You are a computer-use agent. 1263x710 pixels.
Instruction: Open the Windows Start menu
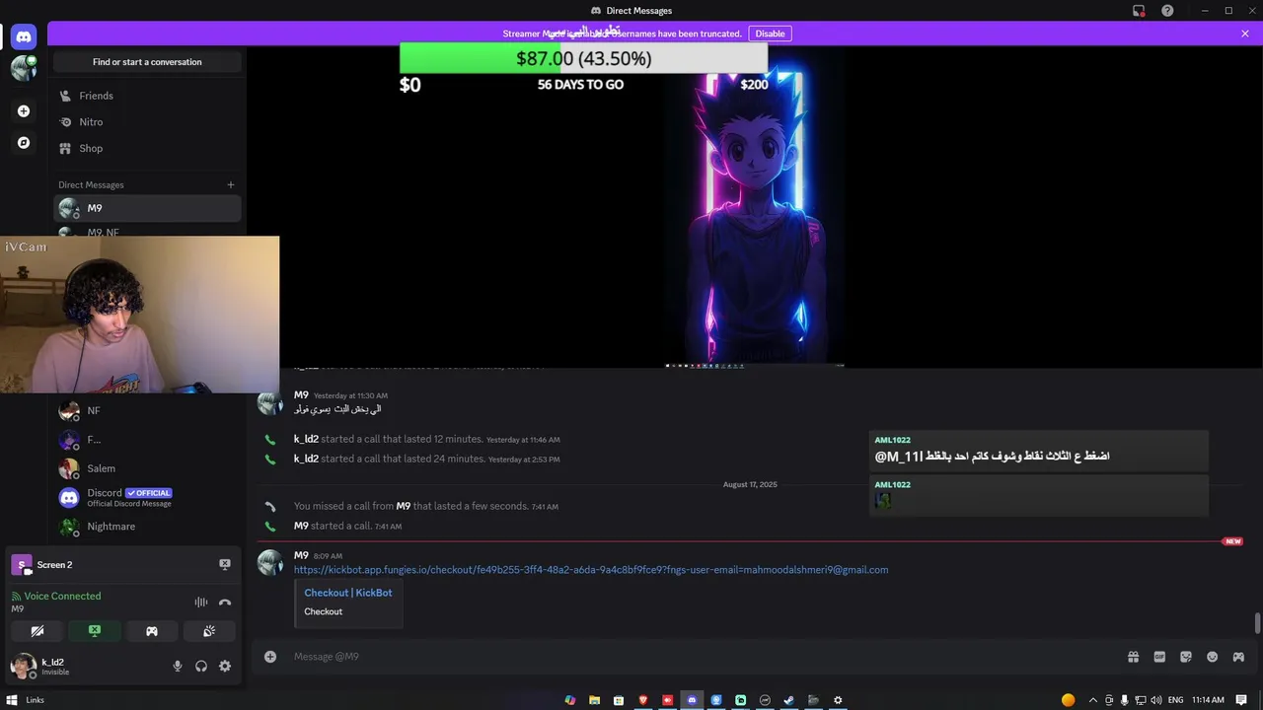point(12,700)
